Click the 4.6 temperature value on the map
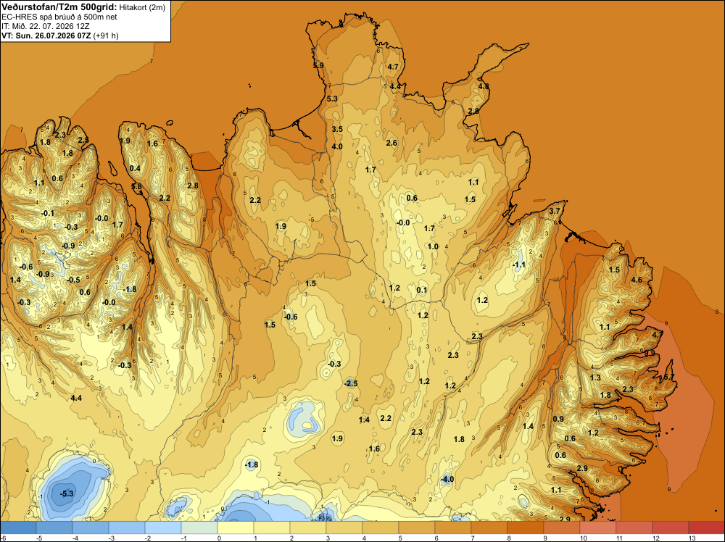 click(x=637, y=280)
